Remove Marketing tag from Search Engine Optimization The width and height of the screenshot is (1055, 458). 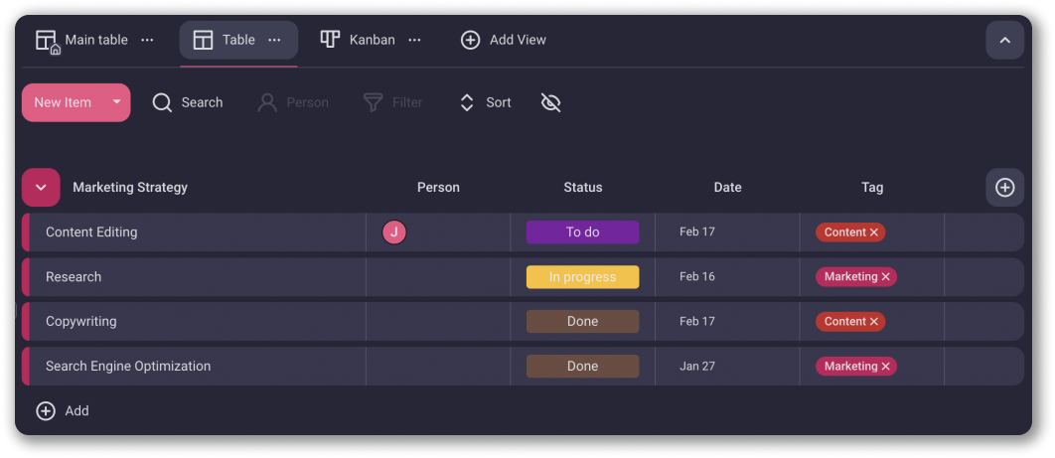[885, 367]
